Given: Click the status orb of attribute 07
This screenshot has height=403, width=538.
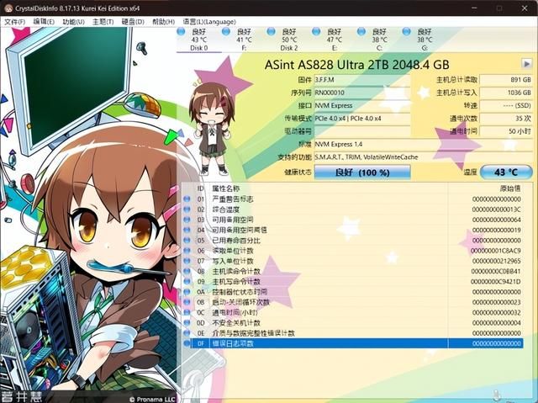Looking at the screenshot, I should [187, 261].
